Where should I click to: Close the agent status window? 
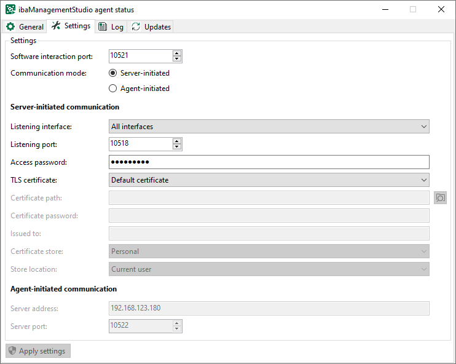[x=441, y=10]
